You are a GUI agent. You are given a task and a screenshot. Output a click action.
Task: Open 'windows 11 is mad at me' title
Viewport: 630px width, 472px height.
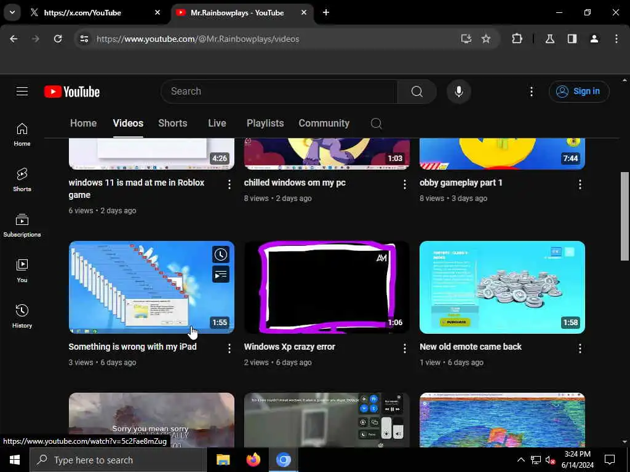point(137,189)
